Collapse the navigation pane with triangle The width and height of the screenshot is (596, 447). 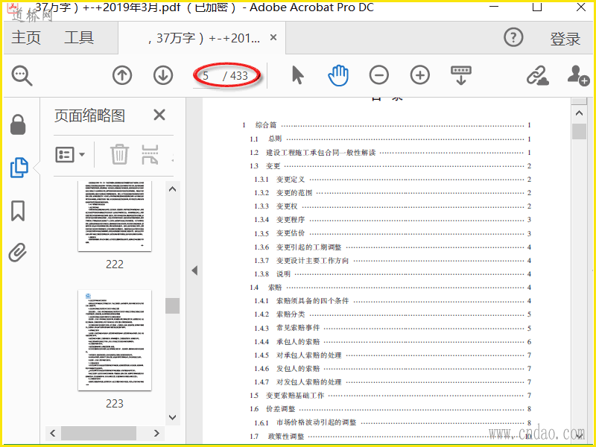[194, 270]
